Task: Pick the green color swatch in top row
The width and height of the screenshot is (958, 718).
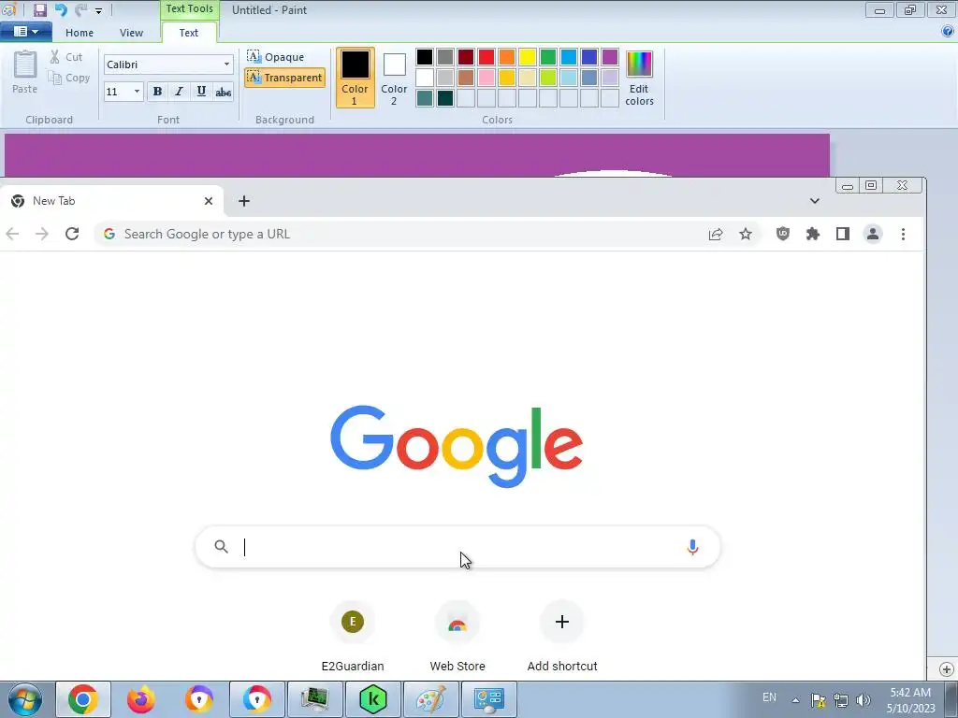Action: tap(548, 57)
